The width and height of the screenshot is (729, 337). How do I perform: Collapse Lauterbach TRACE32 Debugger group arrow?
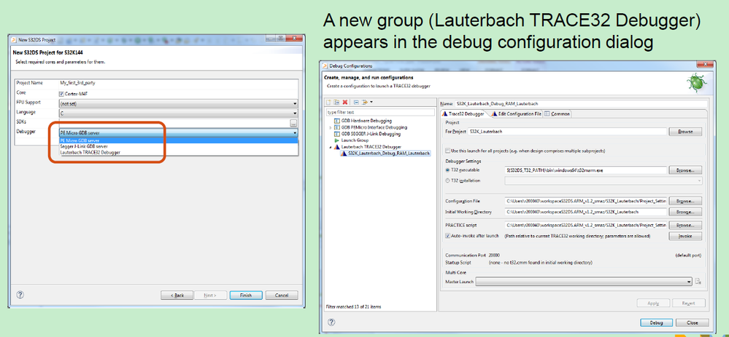click(330, 146)
